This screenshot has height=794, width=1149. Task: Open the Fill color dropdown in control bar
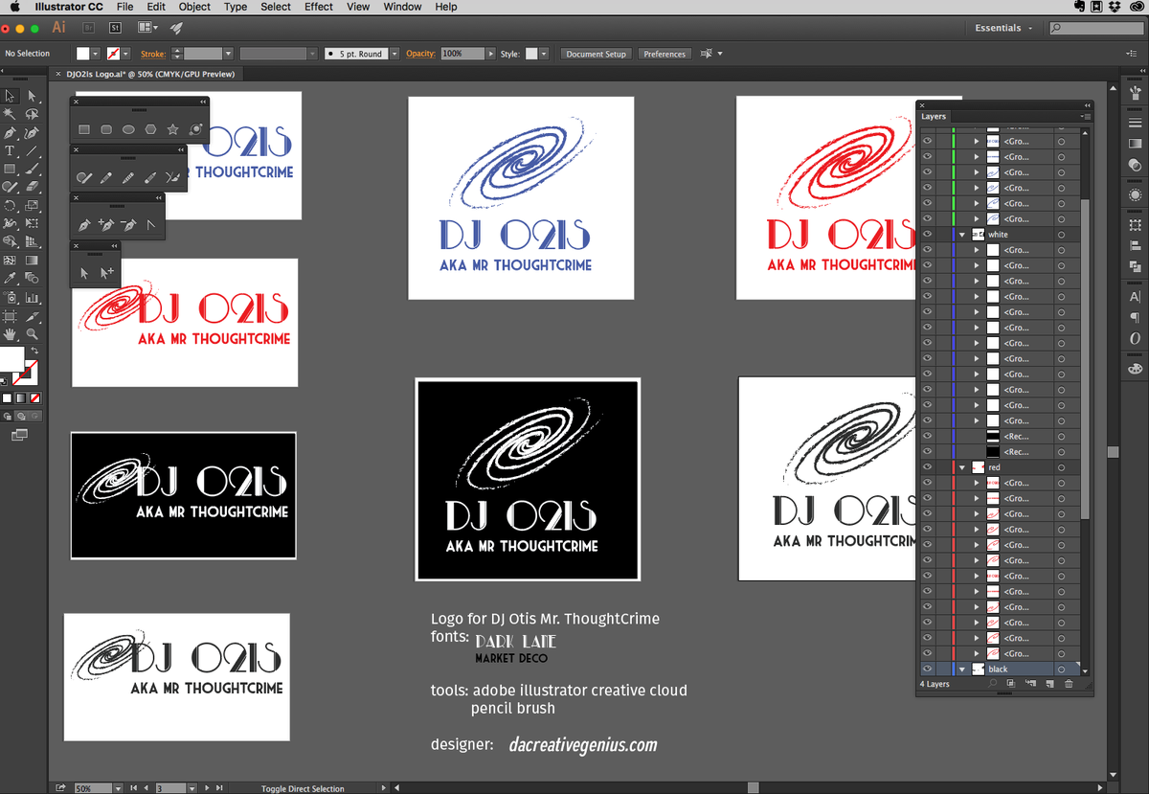(x=97, y=54)
